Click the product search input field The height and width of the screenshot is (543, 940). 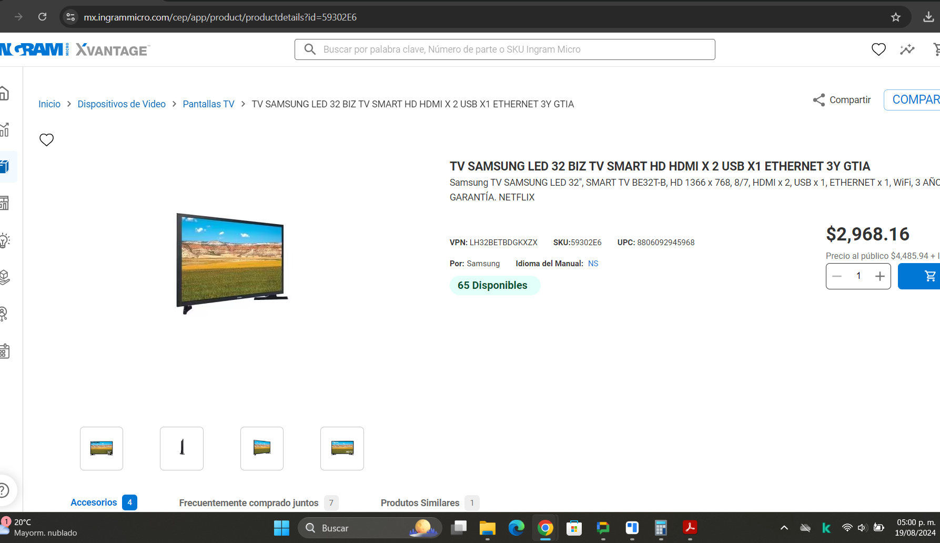point(505,49)
